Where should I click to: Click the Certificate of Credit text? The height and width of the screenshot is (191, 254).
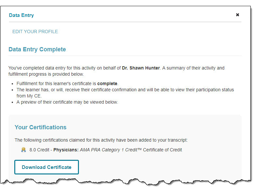pos(162,150)
